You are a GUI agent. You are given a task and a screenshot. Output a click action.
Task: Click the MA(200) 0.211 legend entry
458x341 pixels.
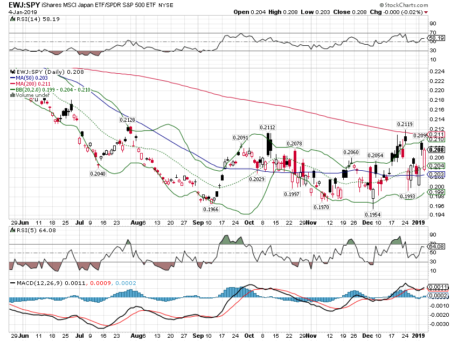(x=30, y=84)
